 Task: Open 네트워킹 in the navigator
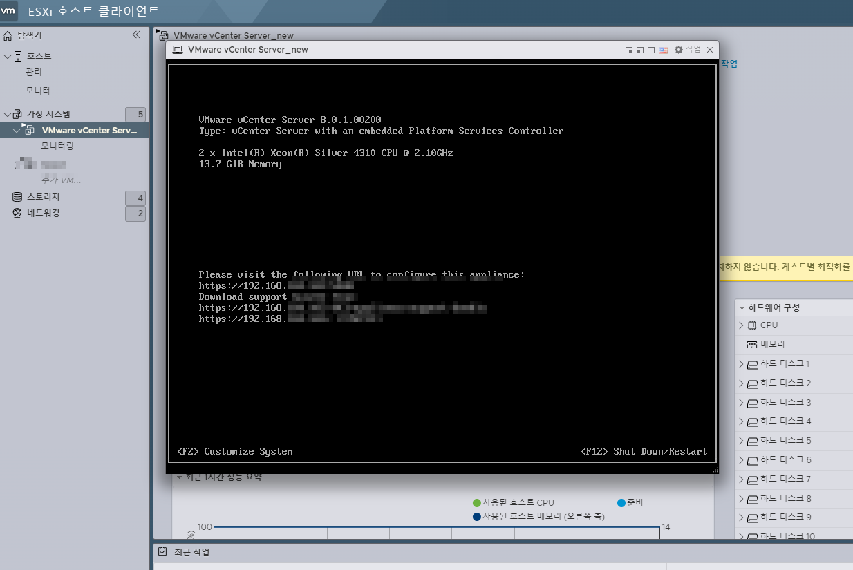pos(43,213)
